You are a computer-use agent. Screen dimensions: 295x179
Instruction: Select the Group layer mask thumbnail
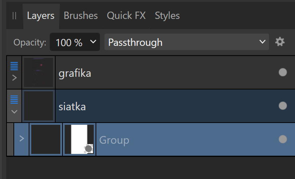click(x=79, y=139)
